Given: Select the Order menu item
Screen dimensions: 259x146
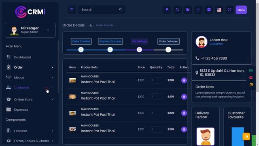Looking at the screenshot, I should click(18, 67).
